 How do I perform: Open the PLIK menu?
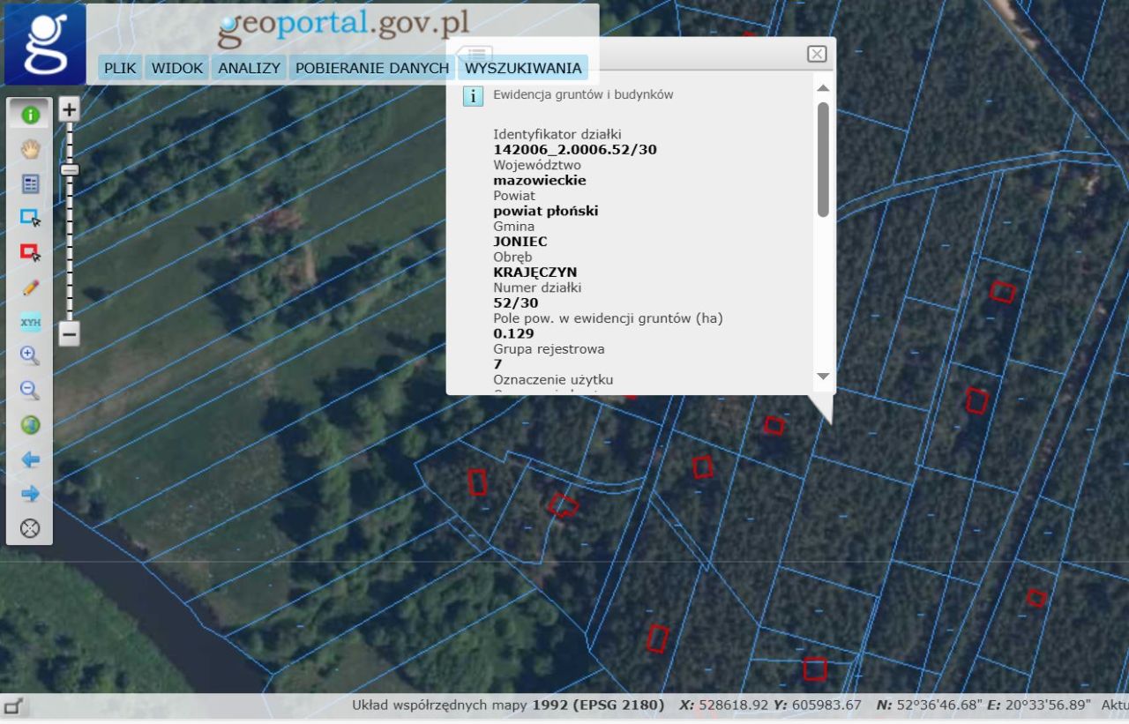pos(119,68)
